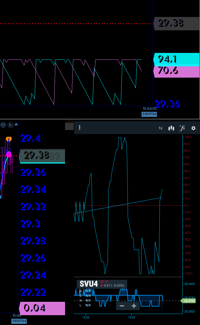This screenshot has width=200, height=325.
Task: Select the orange marker on chart
Action: pos(9,139)
